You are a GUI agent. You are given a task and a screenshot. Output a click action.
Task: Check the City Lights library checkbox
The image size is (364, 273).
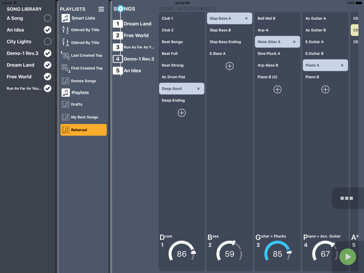click(x=47, y=42)
